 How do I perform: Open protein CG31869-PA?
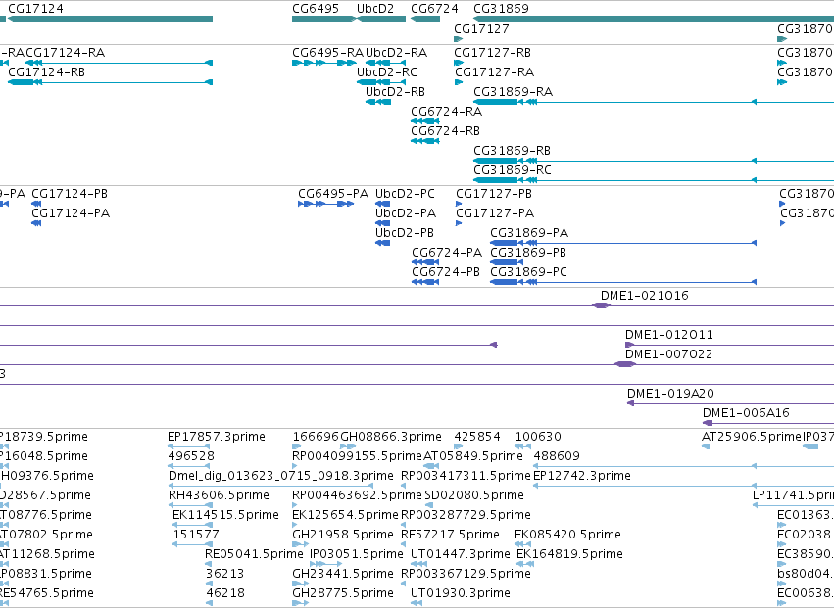tap(529, 233)
